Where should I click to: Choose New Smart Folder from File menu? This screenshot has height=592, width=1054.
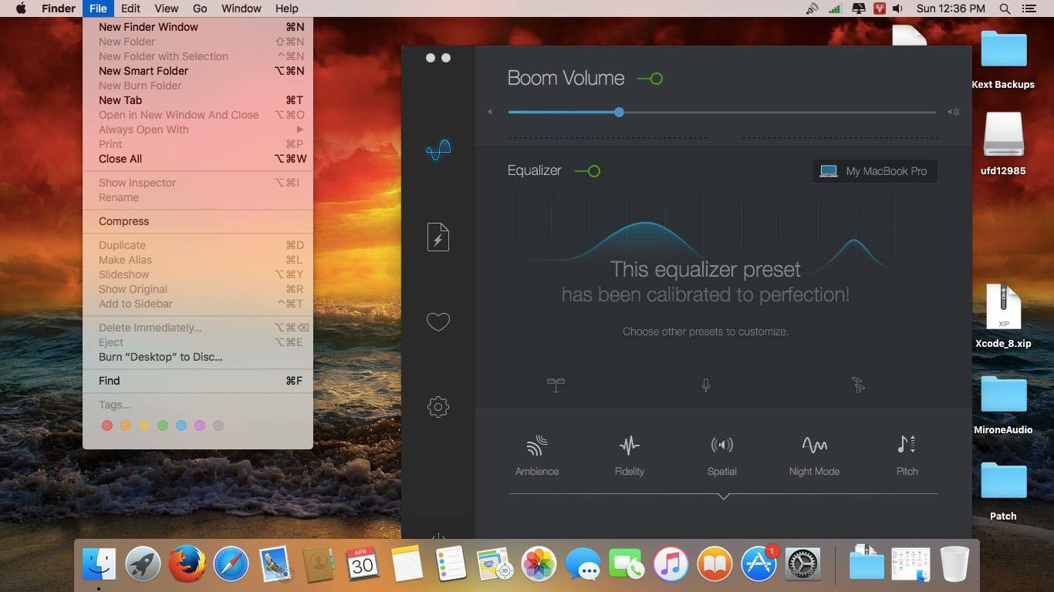point(198,71)
